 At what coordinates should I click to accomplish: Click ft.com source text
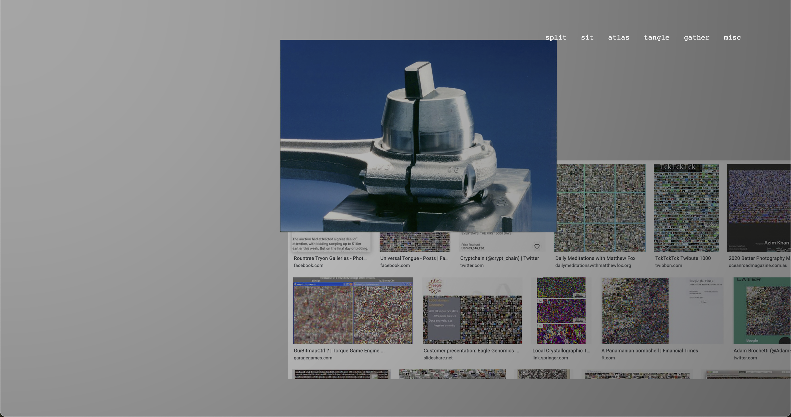[608, 358]
